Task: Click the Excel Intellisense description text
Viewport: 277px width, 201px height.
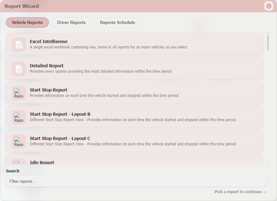Action: (109, 47)
